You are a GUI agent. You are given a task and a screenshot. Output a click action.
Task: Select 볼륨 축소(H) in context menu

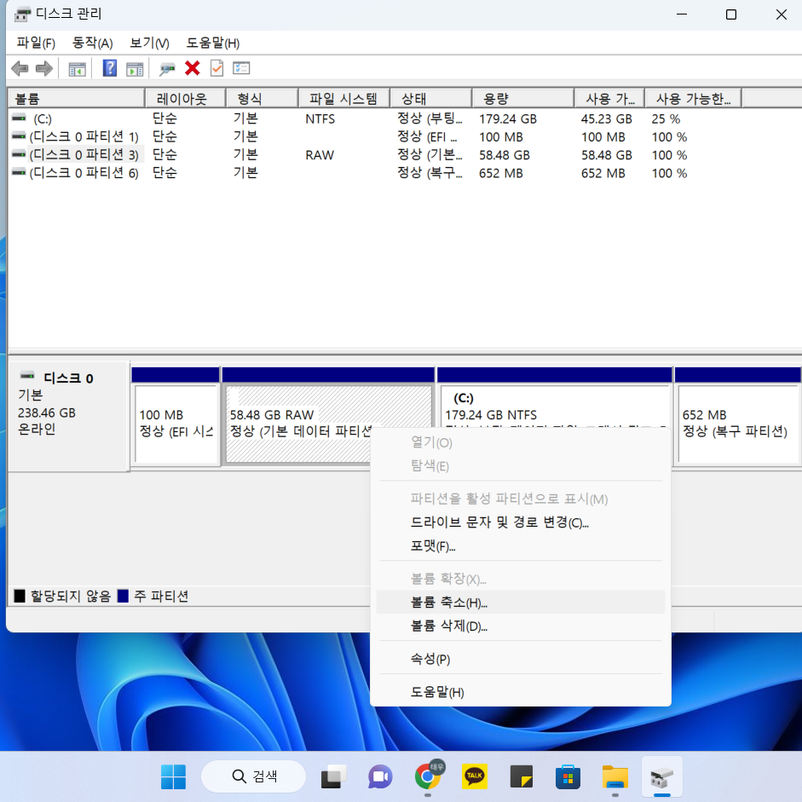[x=521, y=602]
